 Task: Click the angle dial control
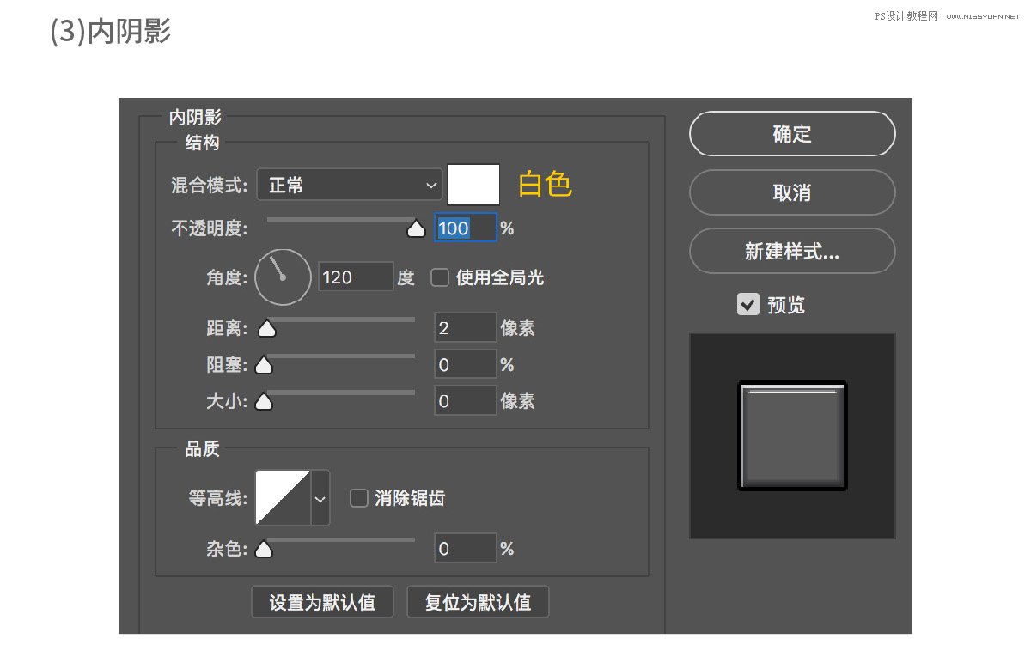coord(283,277)
